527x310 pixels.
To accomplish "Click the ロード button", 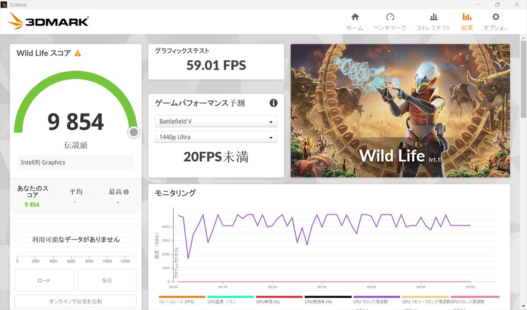I will pos(44,280).
